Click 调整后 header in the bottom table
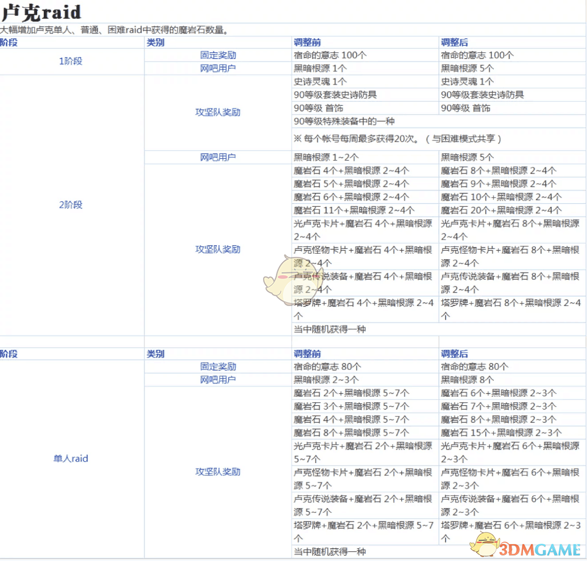Image resolution: width=587 pixels, height=561 pixels. 454,354
